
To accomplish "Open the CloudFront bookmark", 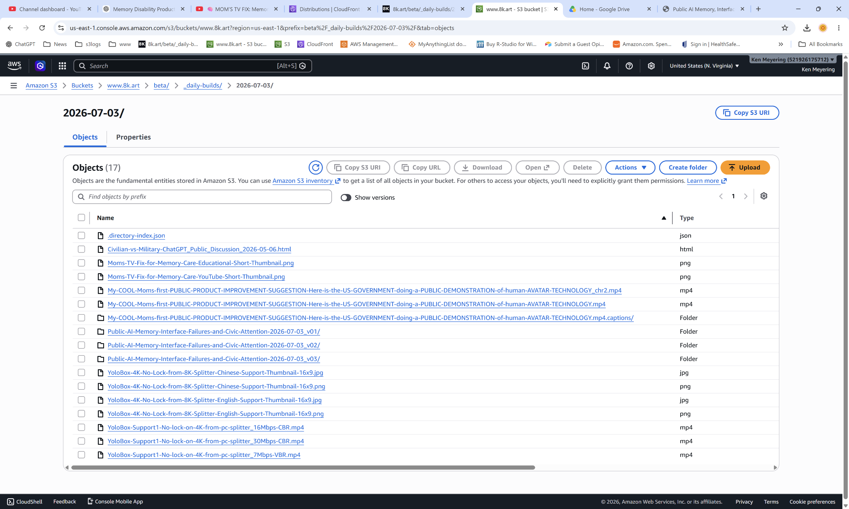I will pos(315,44).
